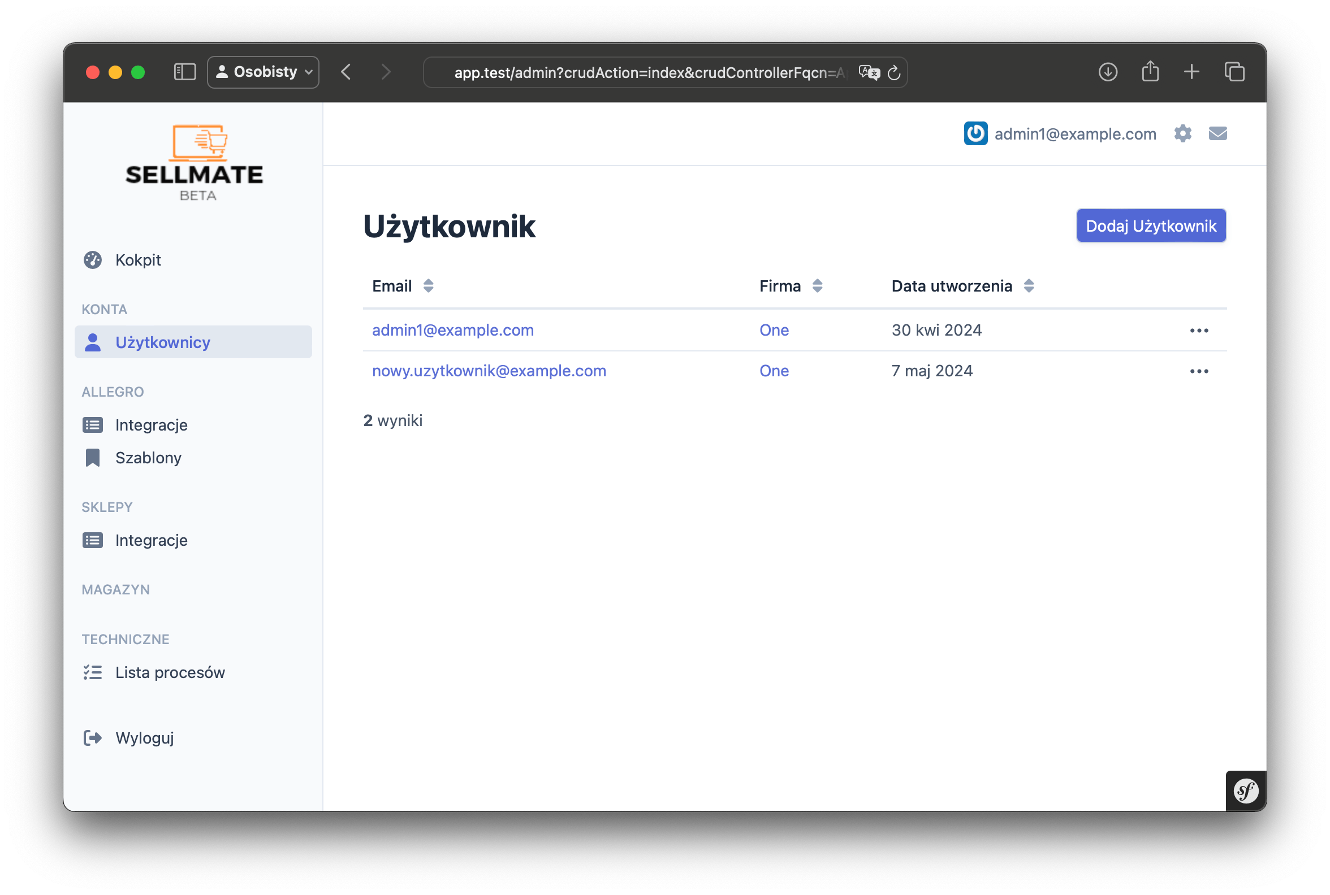Screen dimensions: 1330x895
Task: Open the One company link for admin1
Action: (x=774, y=330)
